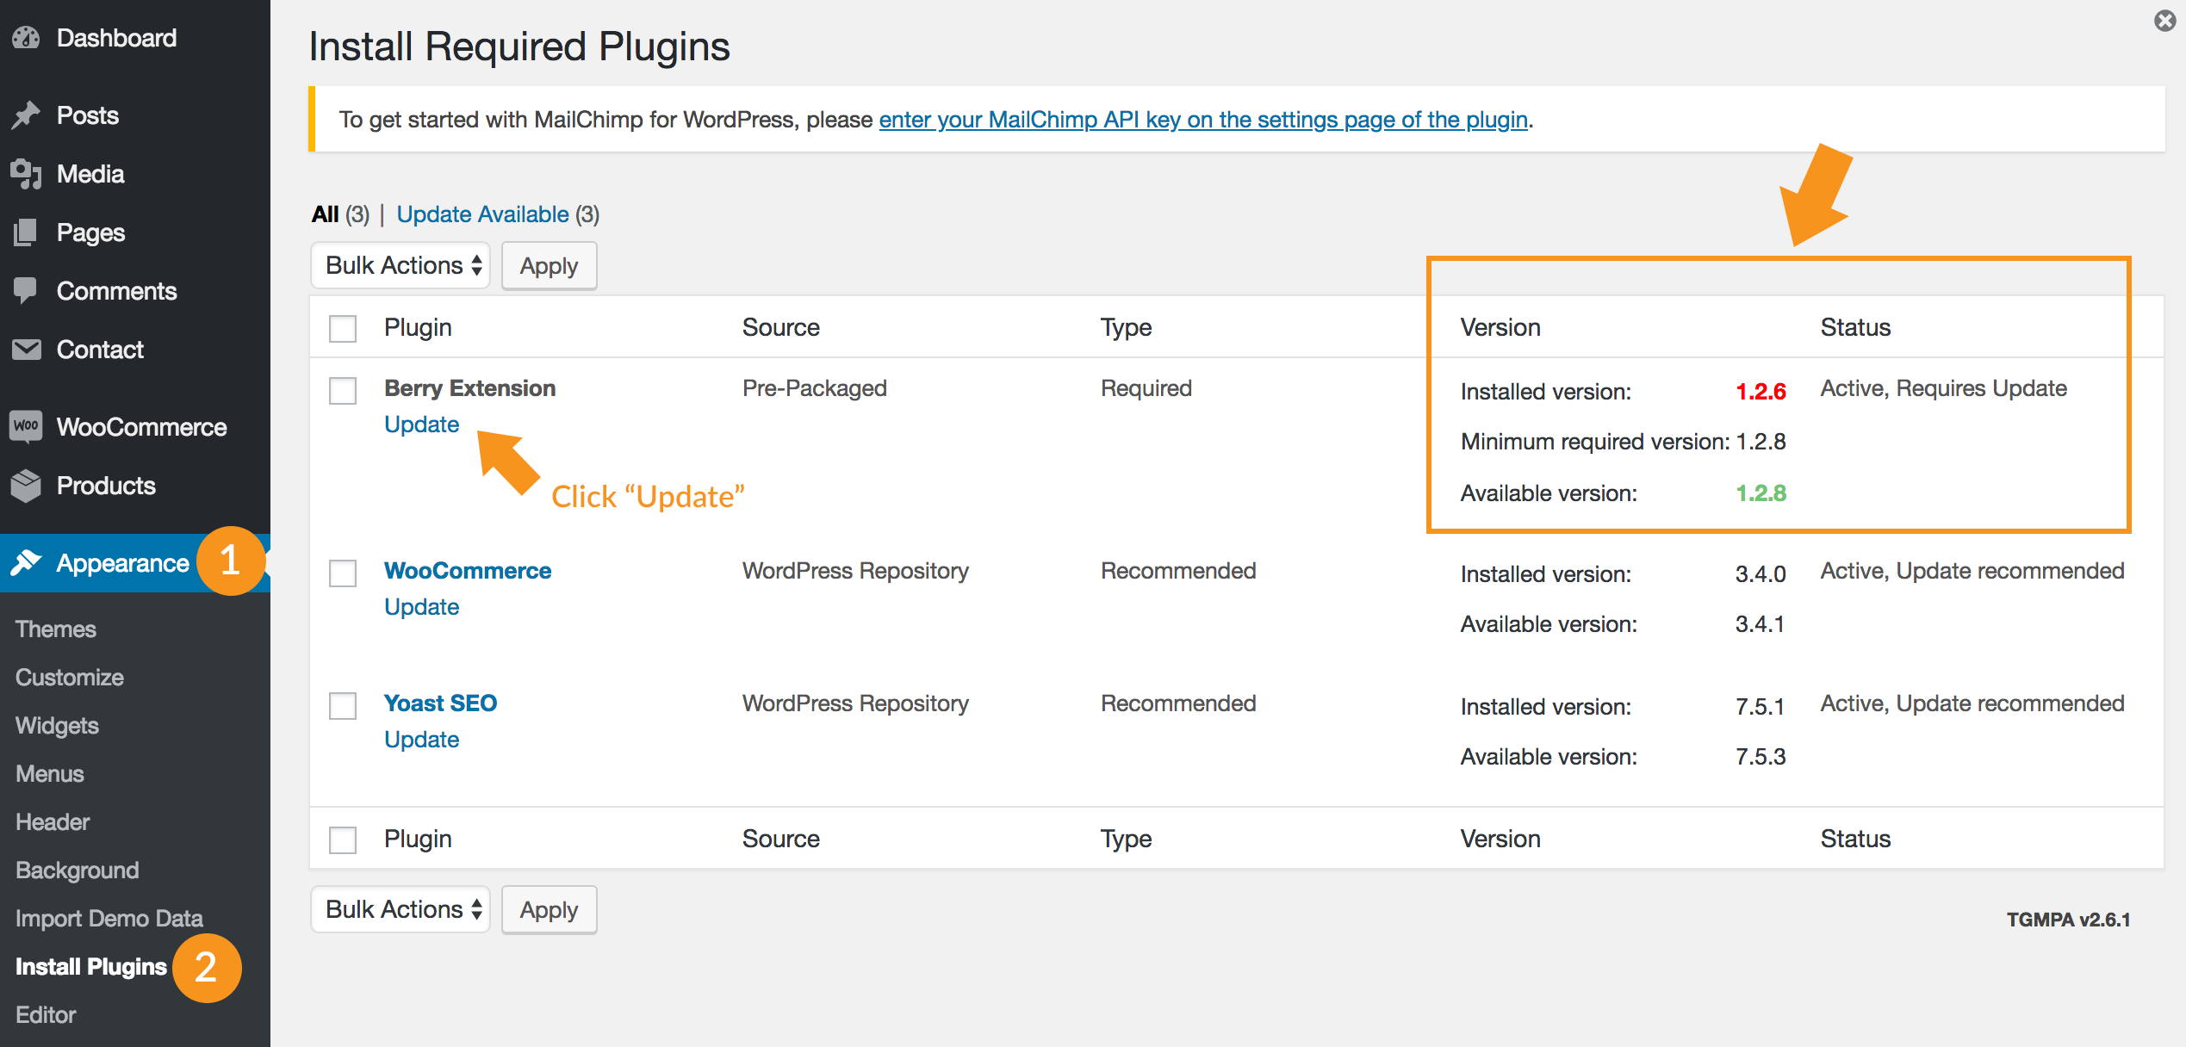Click the Dashboard gauge icon
Screen dimensions: 2186x1047
(x=27, y=38)
